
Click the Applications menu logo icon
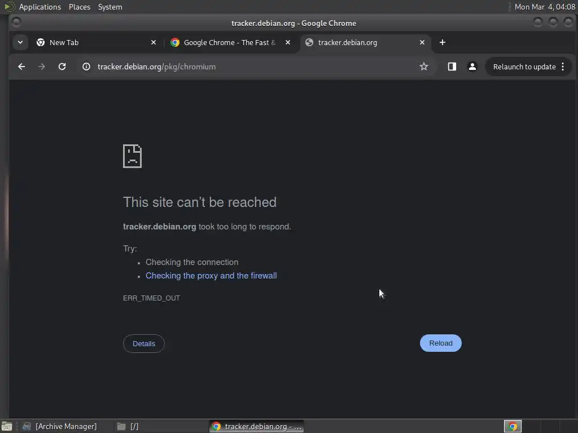coord(9,7)
